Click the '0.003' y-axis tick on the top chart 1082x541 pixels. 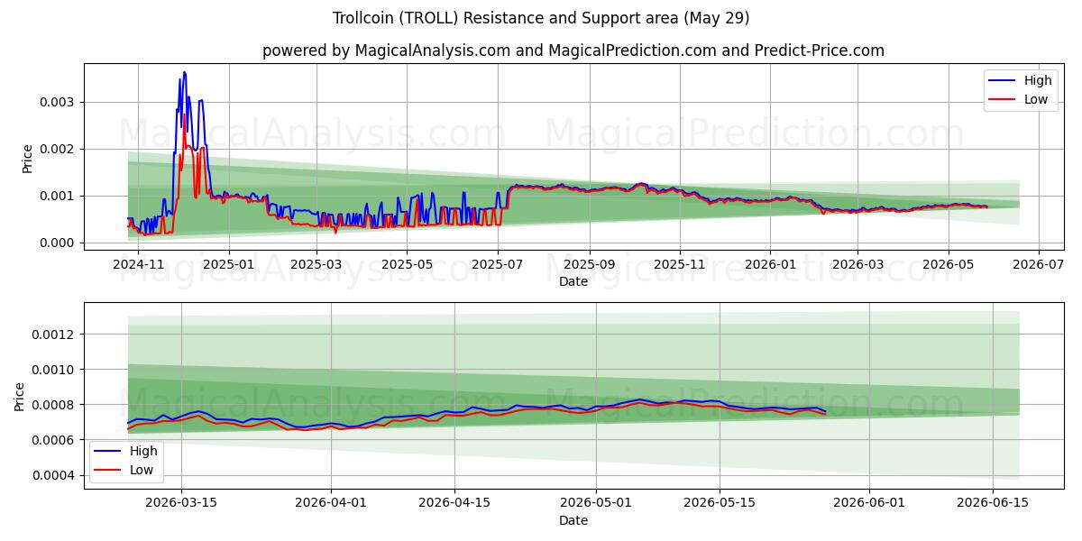click(x=59, y=102)
